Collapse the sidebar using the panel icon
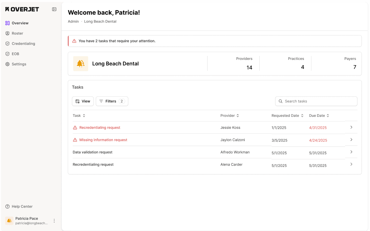Screen dimensions: 370x231 click(x=54, y=9)
